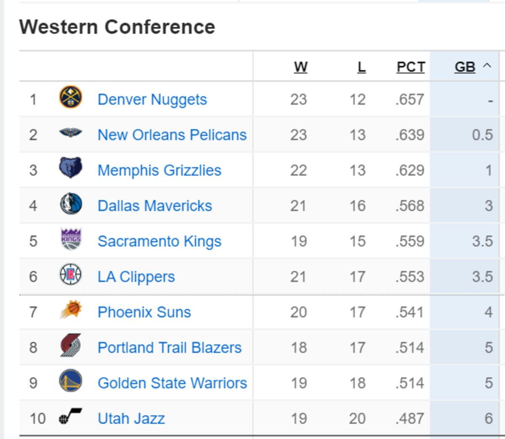Sort standings by the W column
This screenshot has height=439, width=505.
point(300,67)
